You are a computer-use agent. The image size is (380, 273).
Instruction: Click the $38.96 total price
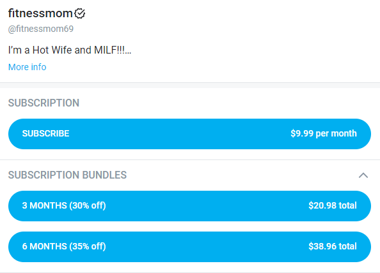[333, 246]
